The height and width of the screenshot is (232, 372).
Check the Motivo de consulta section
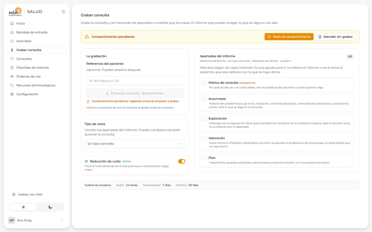point(205,83)
